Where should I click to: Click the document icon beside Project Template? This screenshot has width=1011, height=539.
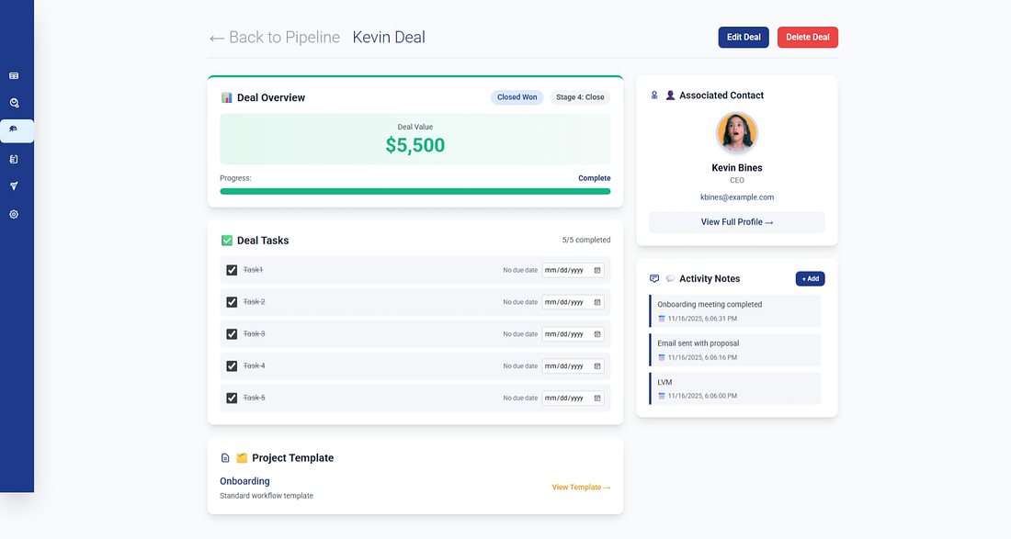(x=225, y=458)
